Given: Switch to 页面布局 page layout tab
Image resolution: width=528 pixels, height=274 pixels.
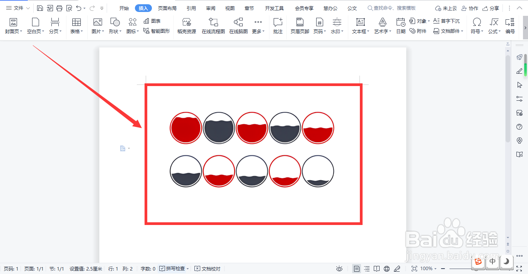Looking at the screenshot, I should coord(167,8).
